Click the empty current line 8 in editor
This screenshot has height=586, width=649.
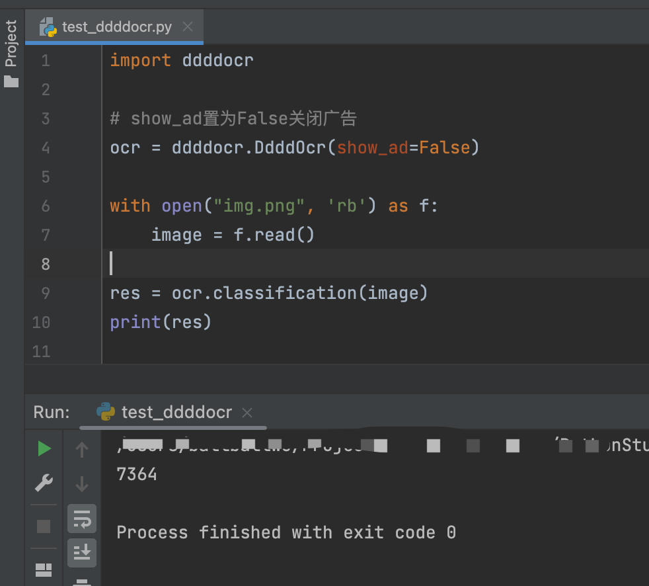click(x=375, y=263)
